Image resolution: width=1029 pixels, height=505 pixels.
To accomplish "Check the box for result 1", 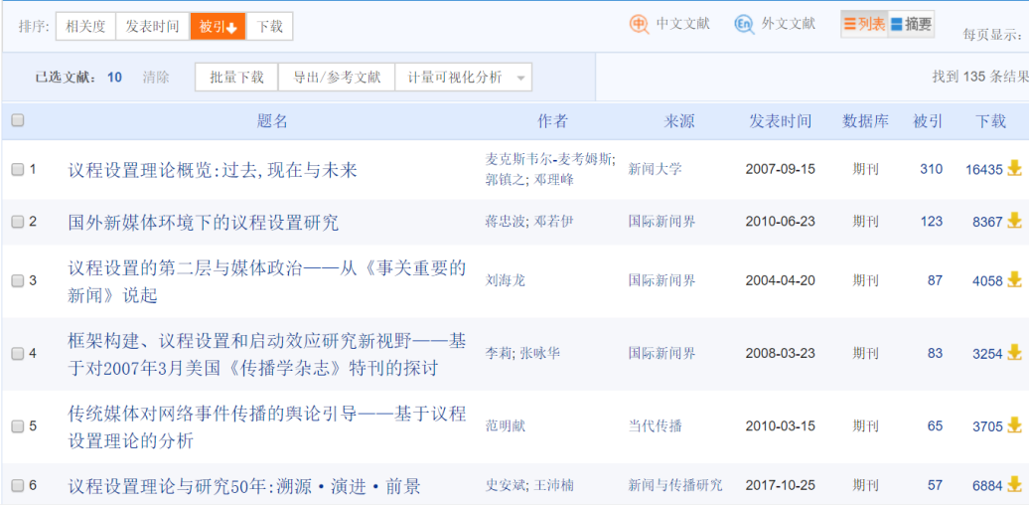I will [x=17, y=169].
